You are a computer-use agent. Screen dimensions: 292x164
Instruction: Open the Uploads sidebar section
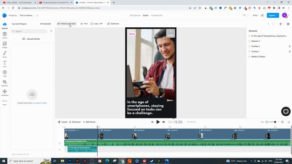5,26
